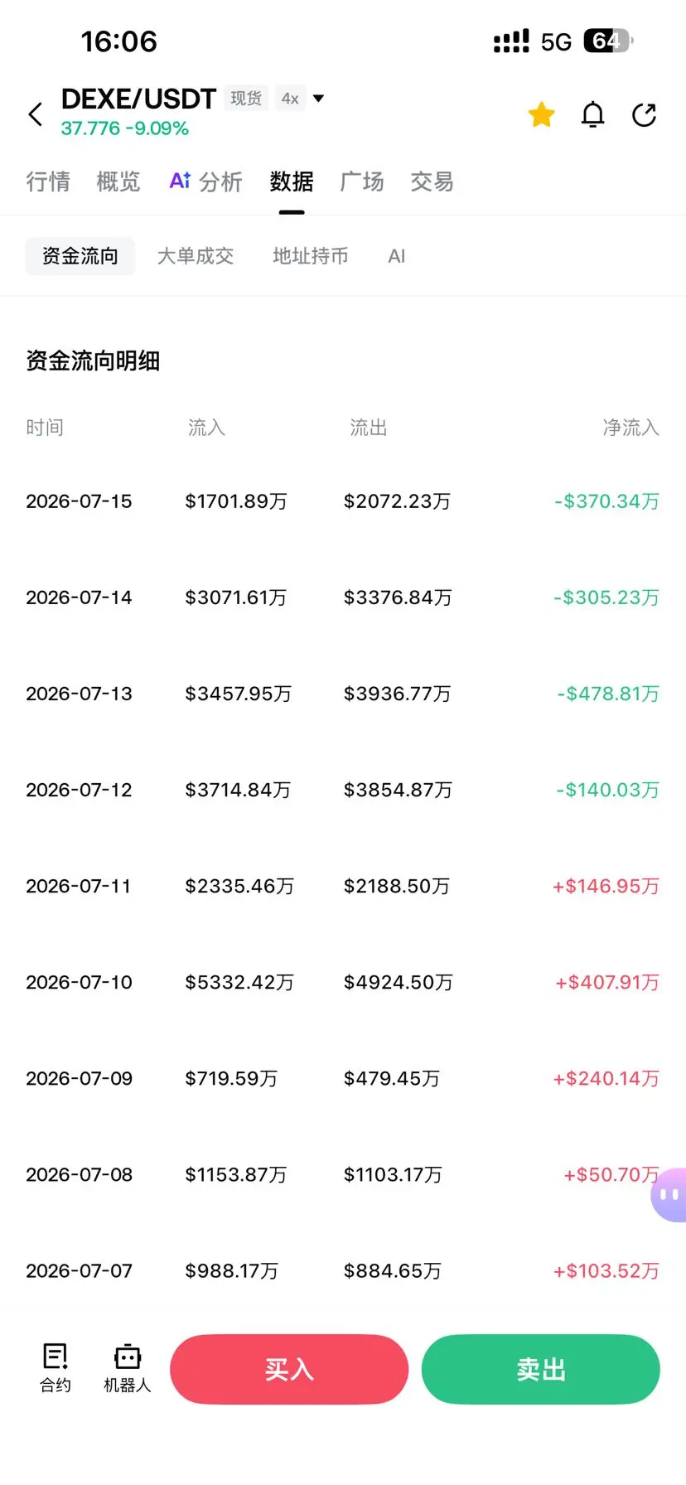This screenshot has height=1485, width=686.
Task: Open the 合约 contract icon
Action: 56,1368
